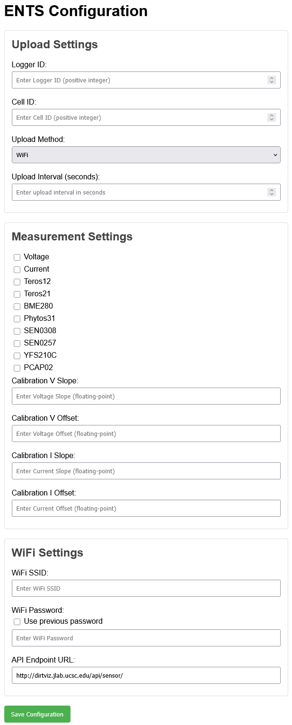Check the YFS210C flow sensor option
The width and height of the screenshot is (292, 725).
[x=17, y=355]
